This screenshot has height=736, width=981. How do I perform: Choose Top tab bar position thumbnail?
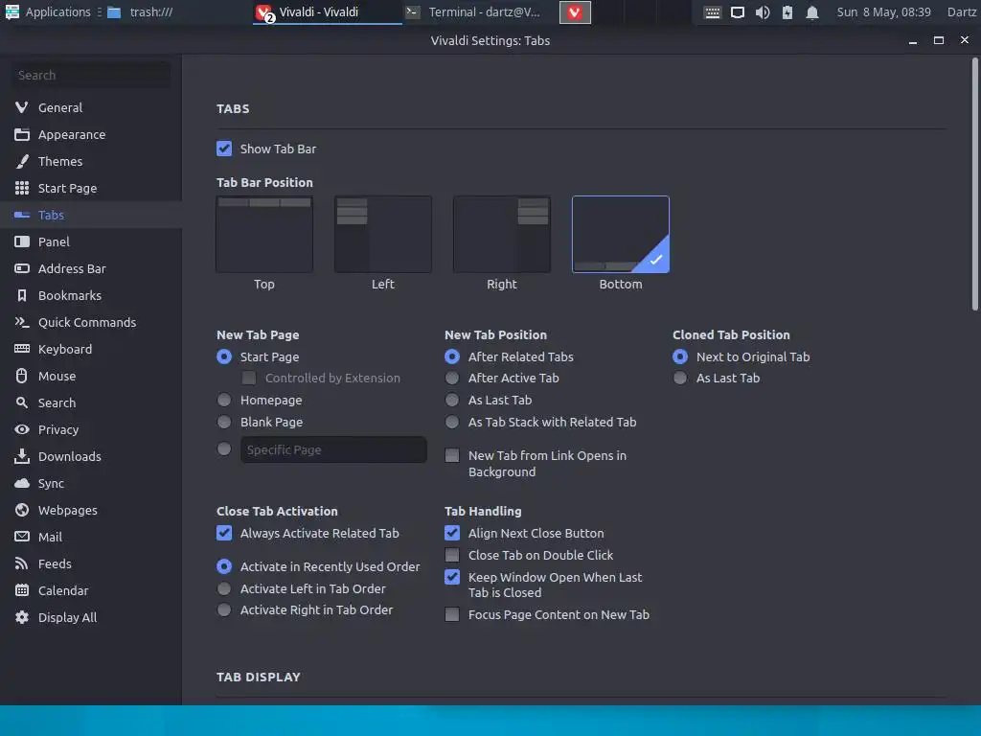pyautogui.click(x=264, y=234)
